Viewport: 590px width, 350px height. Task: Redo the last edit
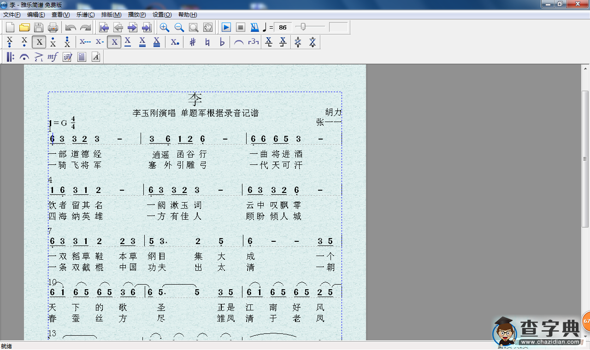(x=85, y=27)
